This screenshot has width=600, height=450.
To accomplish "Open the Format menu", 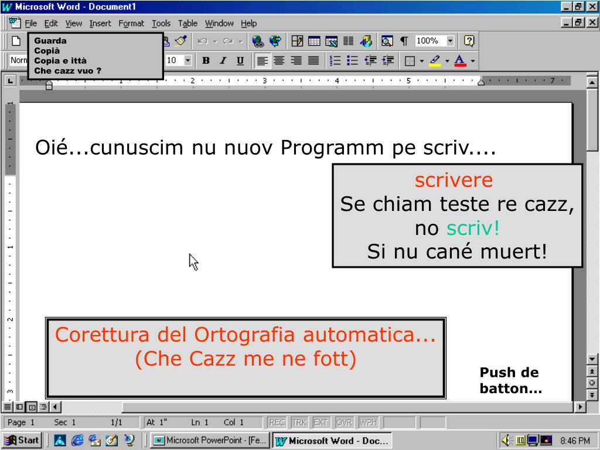I will [131, 23].
